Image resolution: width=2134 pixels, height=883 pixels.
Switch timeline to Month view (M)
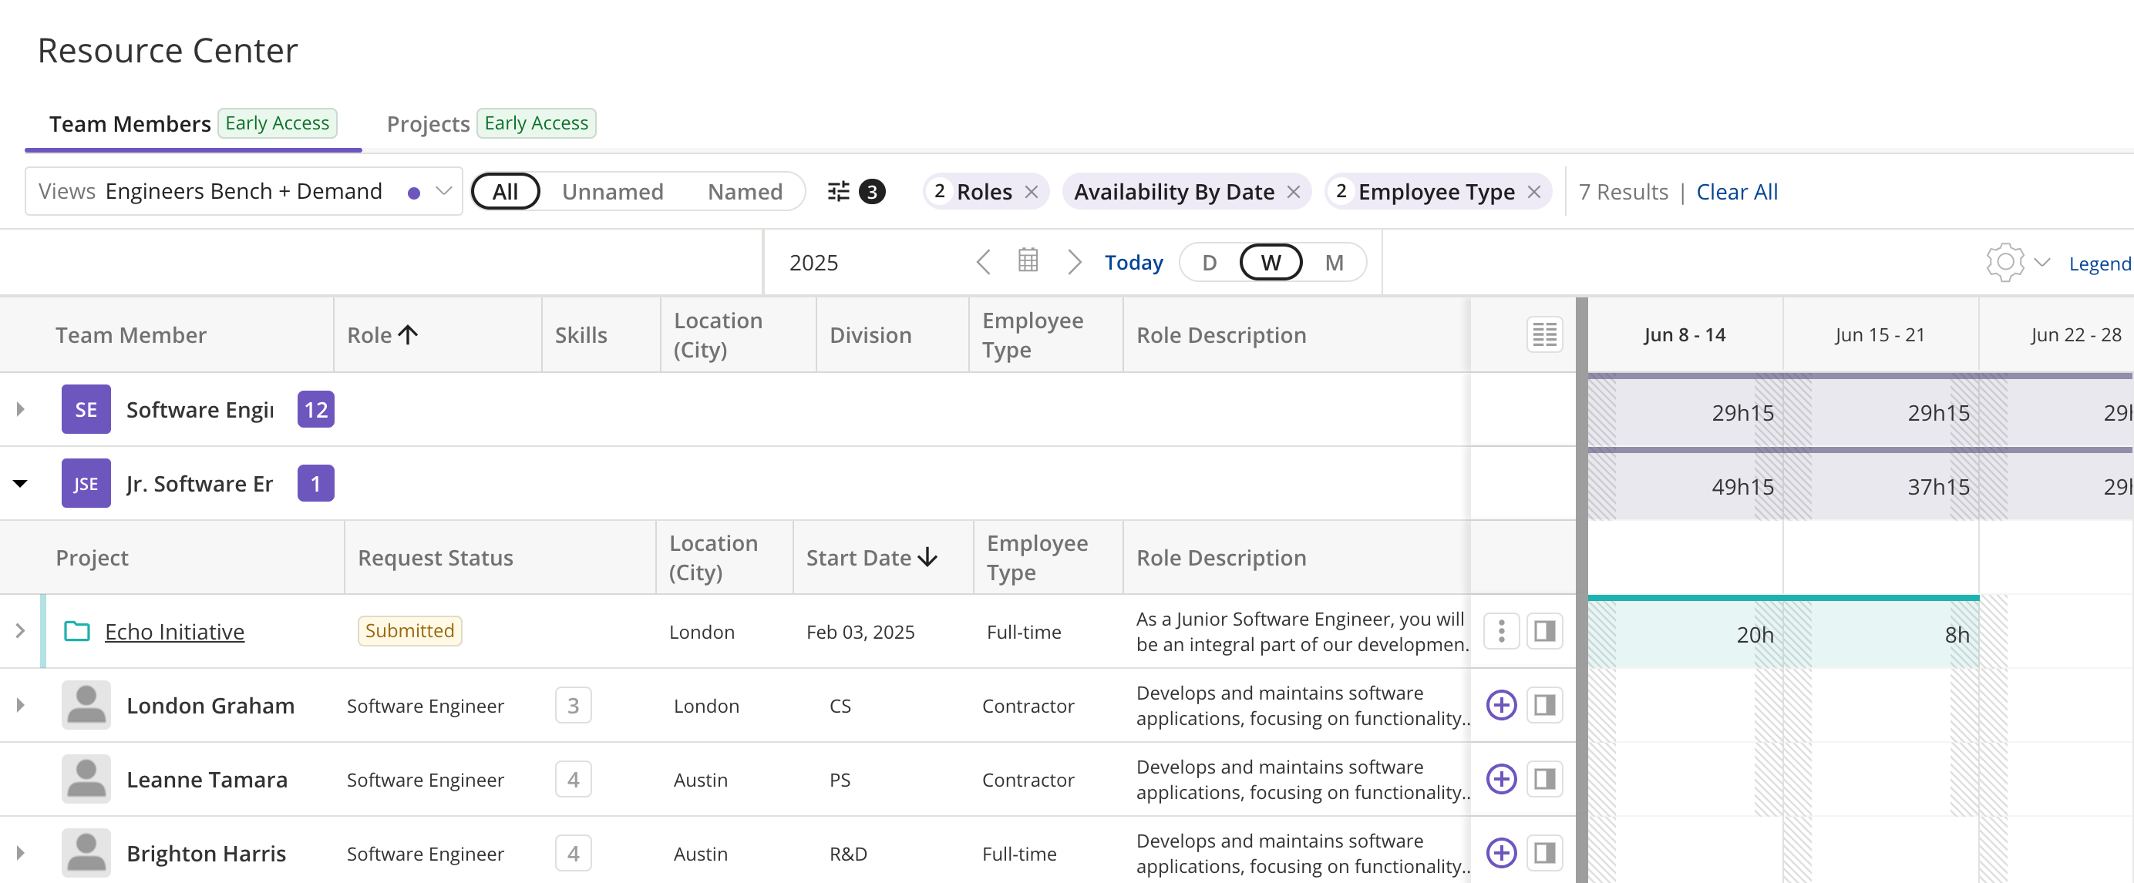point(1334,262)
